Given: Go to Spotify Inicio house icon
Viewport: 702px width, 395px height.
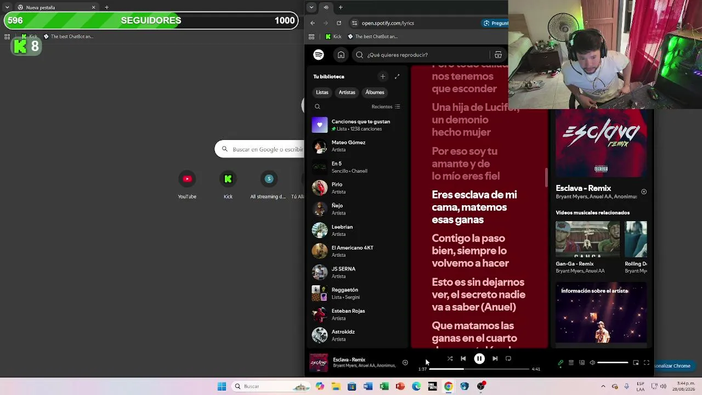Looking at the screenshot, I should (x=341, y=55).
